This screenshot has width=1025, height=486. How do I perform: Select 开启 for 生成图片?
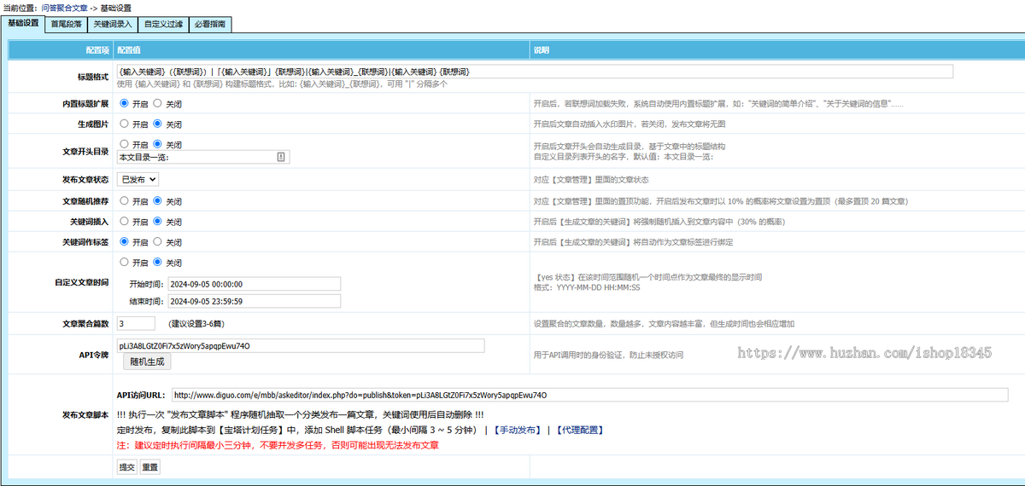pos(125,124)
